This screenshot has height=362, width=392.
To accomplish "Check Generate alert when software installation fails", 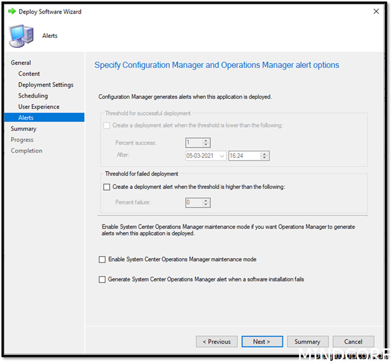I will tap(103, 279).
